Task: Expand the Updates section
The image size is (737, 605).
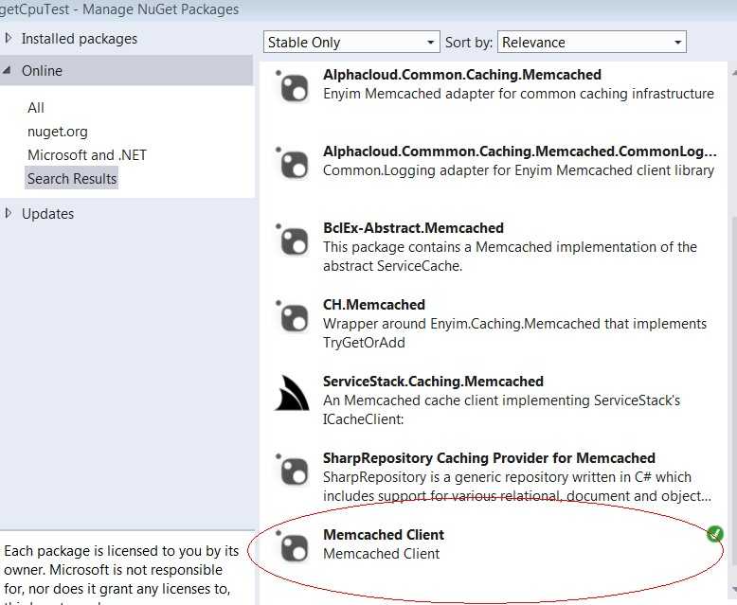Action: [8, 213]
